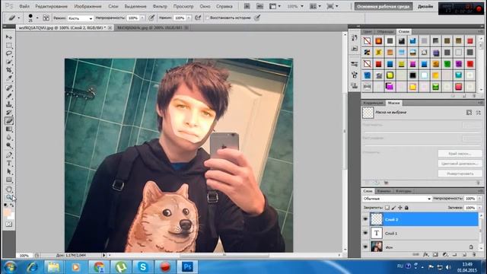Switch to the second document tab
Image resolution: width=487 pixels, height=274 pixels.
[x=152, y=27]
